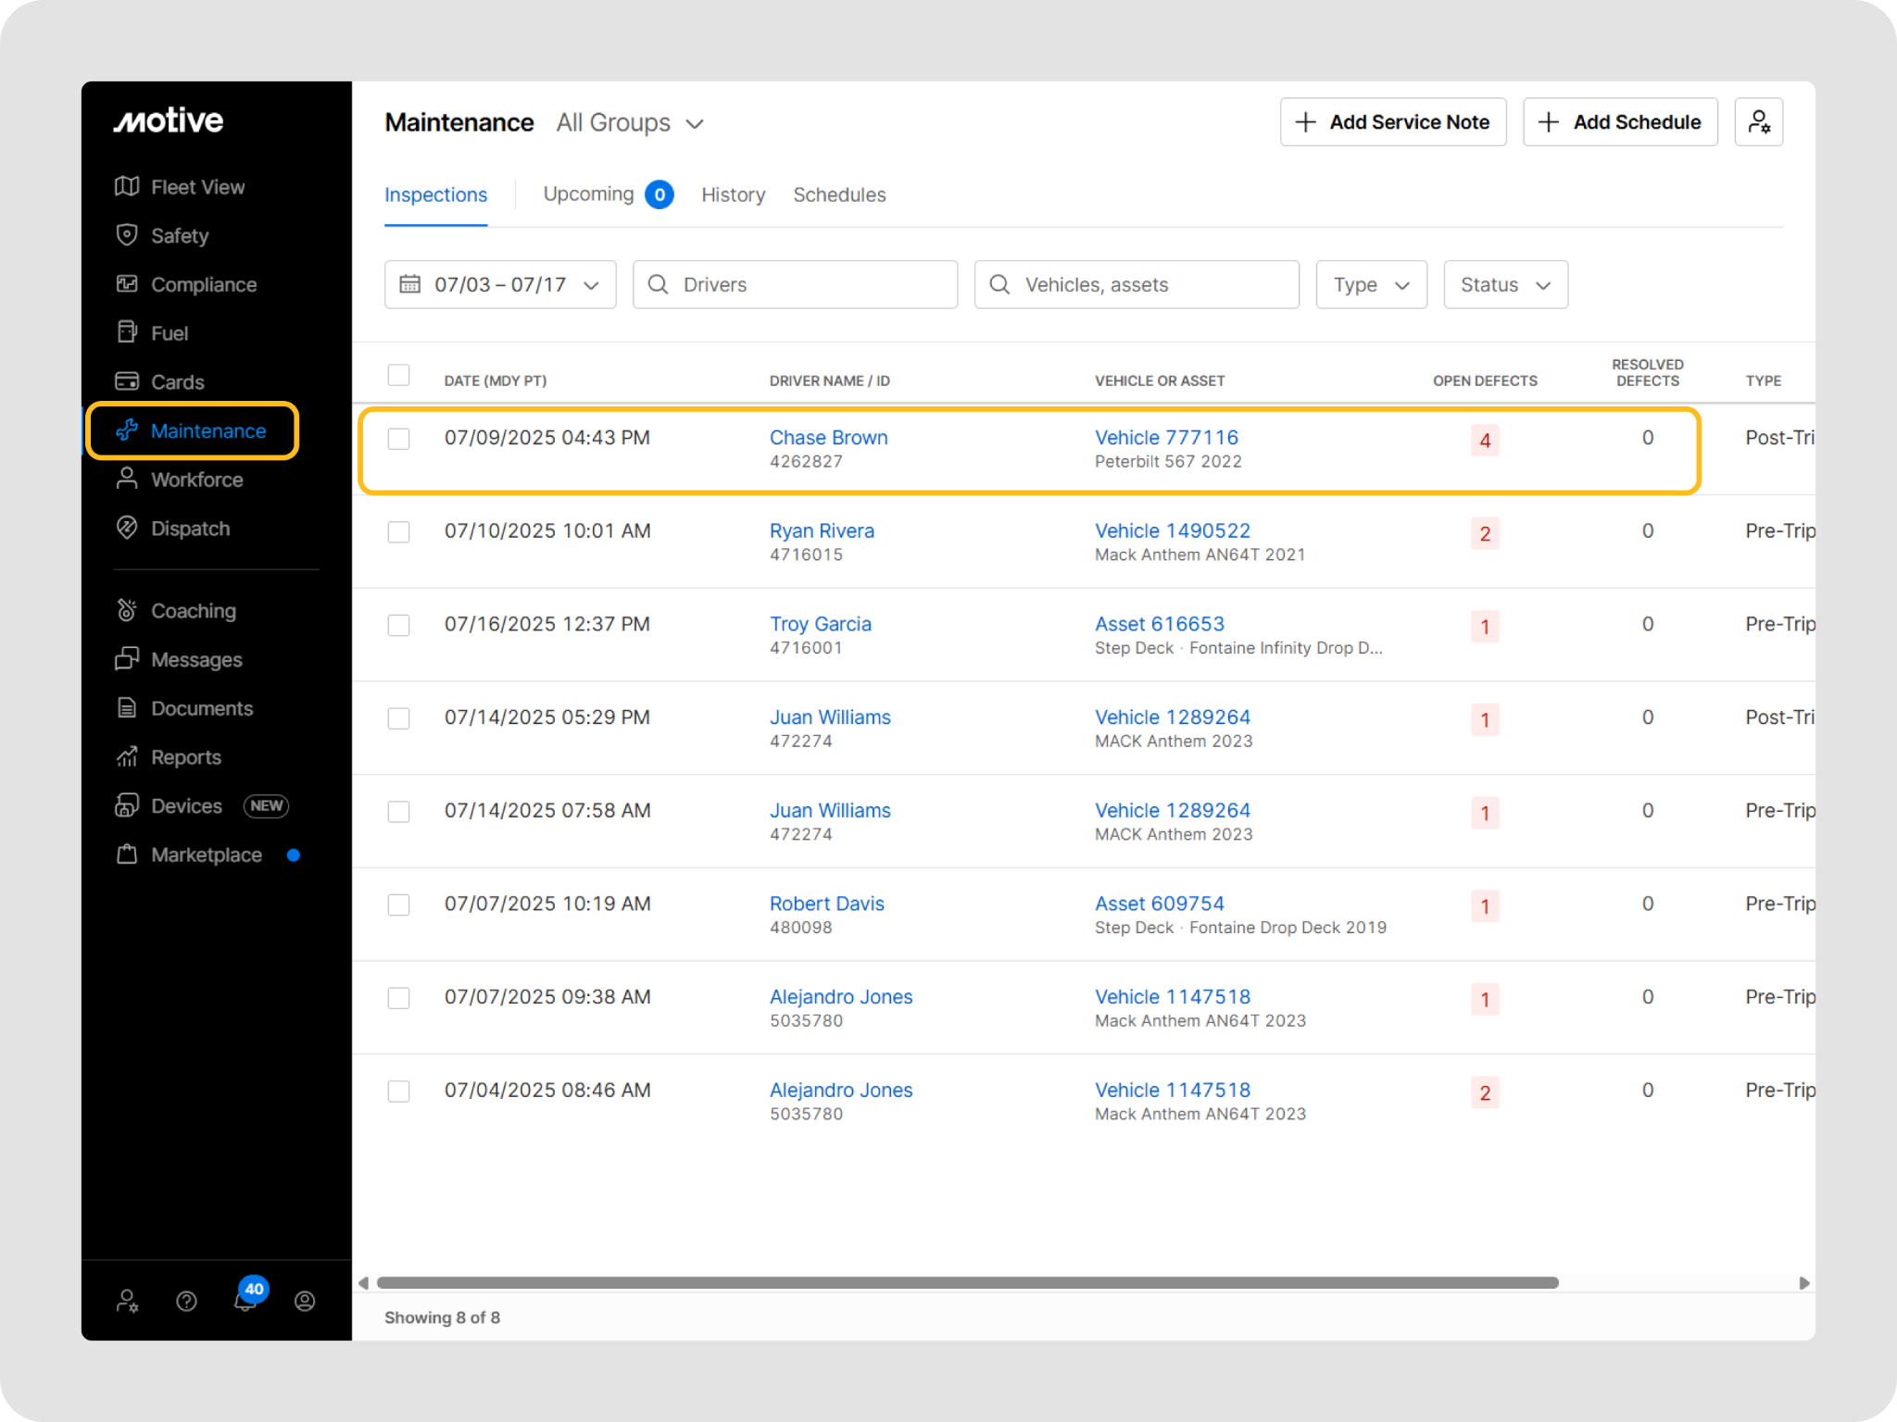Click the Add Service Note button
The image size is (1897, 1422).
pyautogui.click(x=1393, y=122)
